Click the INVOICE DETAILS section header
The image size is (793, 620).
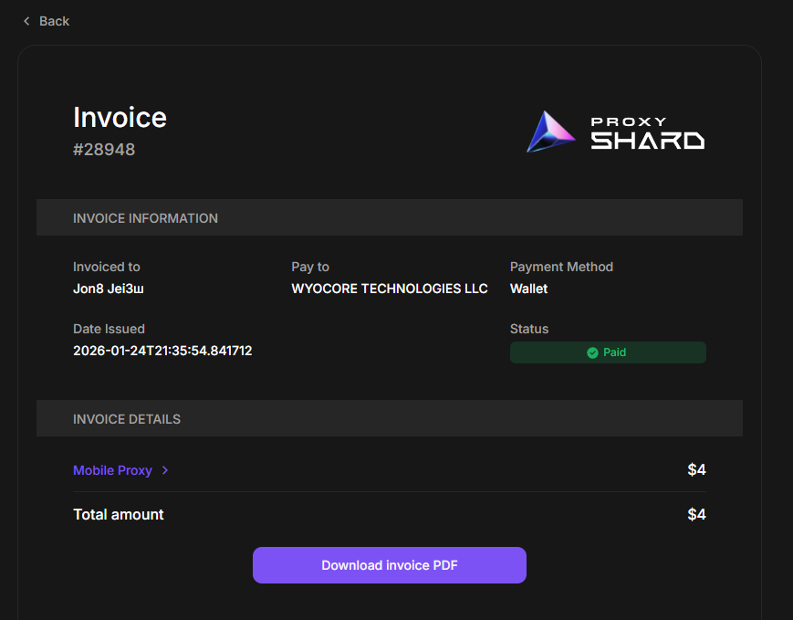click(x=127, y=419)
